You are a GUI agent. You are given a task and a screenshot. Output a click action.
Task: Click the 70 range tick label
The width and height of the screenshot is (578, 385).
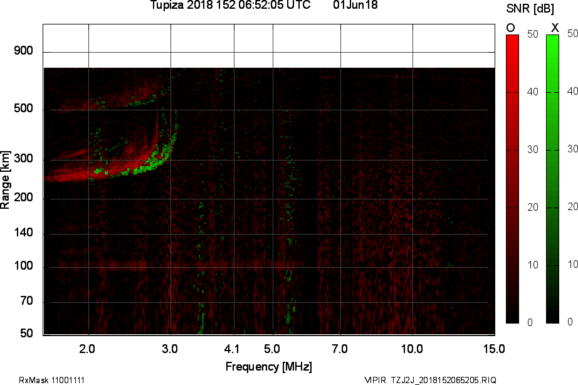click(26, 301)
